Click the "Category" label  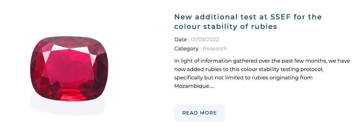(186, 49)
